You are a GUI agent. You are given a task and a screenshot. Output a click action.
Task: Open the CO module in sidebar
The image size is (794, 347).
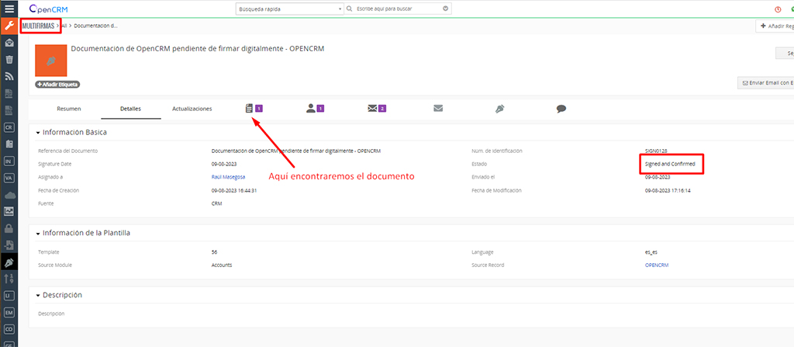click(9, 329)
